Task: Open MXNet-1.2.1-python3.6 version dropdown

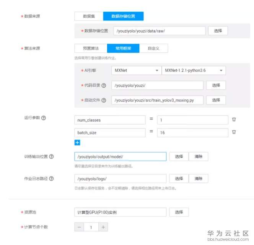Action: 194,71
